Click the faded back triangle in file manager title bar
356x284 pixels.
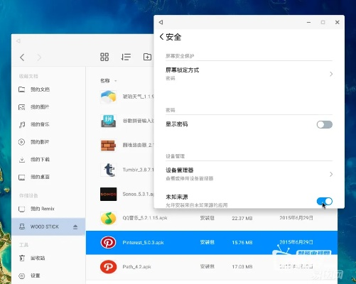pyautogui.click(x=18, y=41)
